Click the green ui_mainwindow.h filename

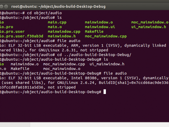click(x=148, y=27)
